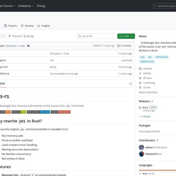The image size is (176, 176).
Task: Click the Cargo.toml file row name
Action: pyautogui.click(x=4, y=67)
